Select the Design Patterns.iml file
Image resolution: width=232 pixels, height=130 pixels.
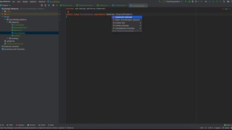coord(14,44)
